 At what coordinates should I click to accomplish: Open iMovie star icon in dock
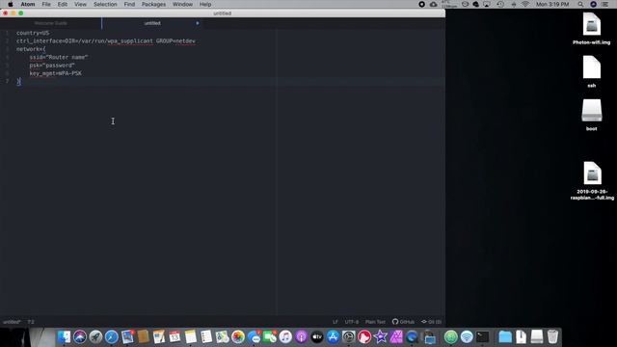pos(381,337)
